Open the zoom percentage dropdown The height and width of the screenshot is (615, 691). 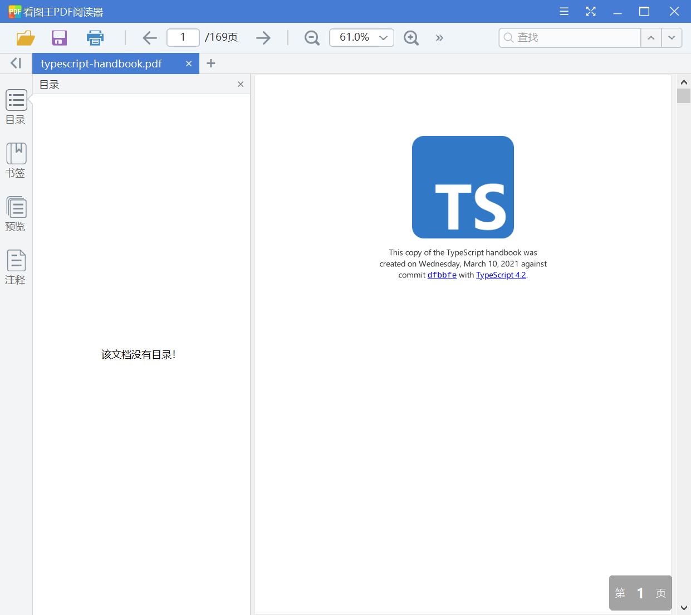click(x=383, y=37)
